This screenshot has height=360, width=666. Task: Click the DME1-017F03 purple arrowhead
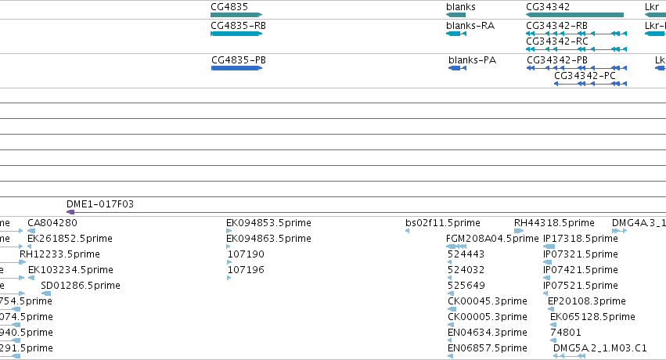[70, 212]
